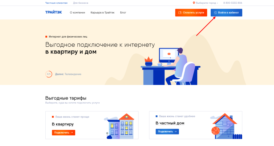The image size is (274, 146).
Task: Click the ТРАЙТЭК logo
Action: (x=54, y=12)
